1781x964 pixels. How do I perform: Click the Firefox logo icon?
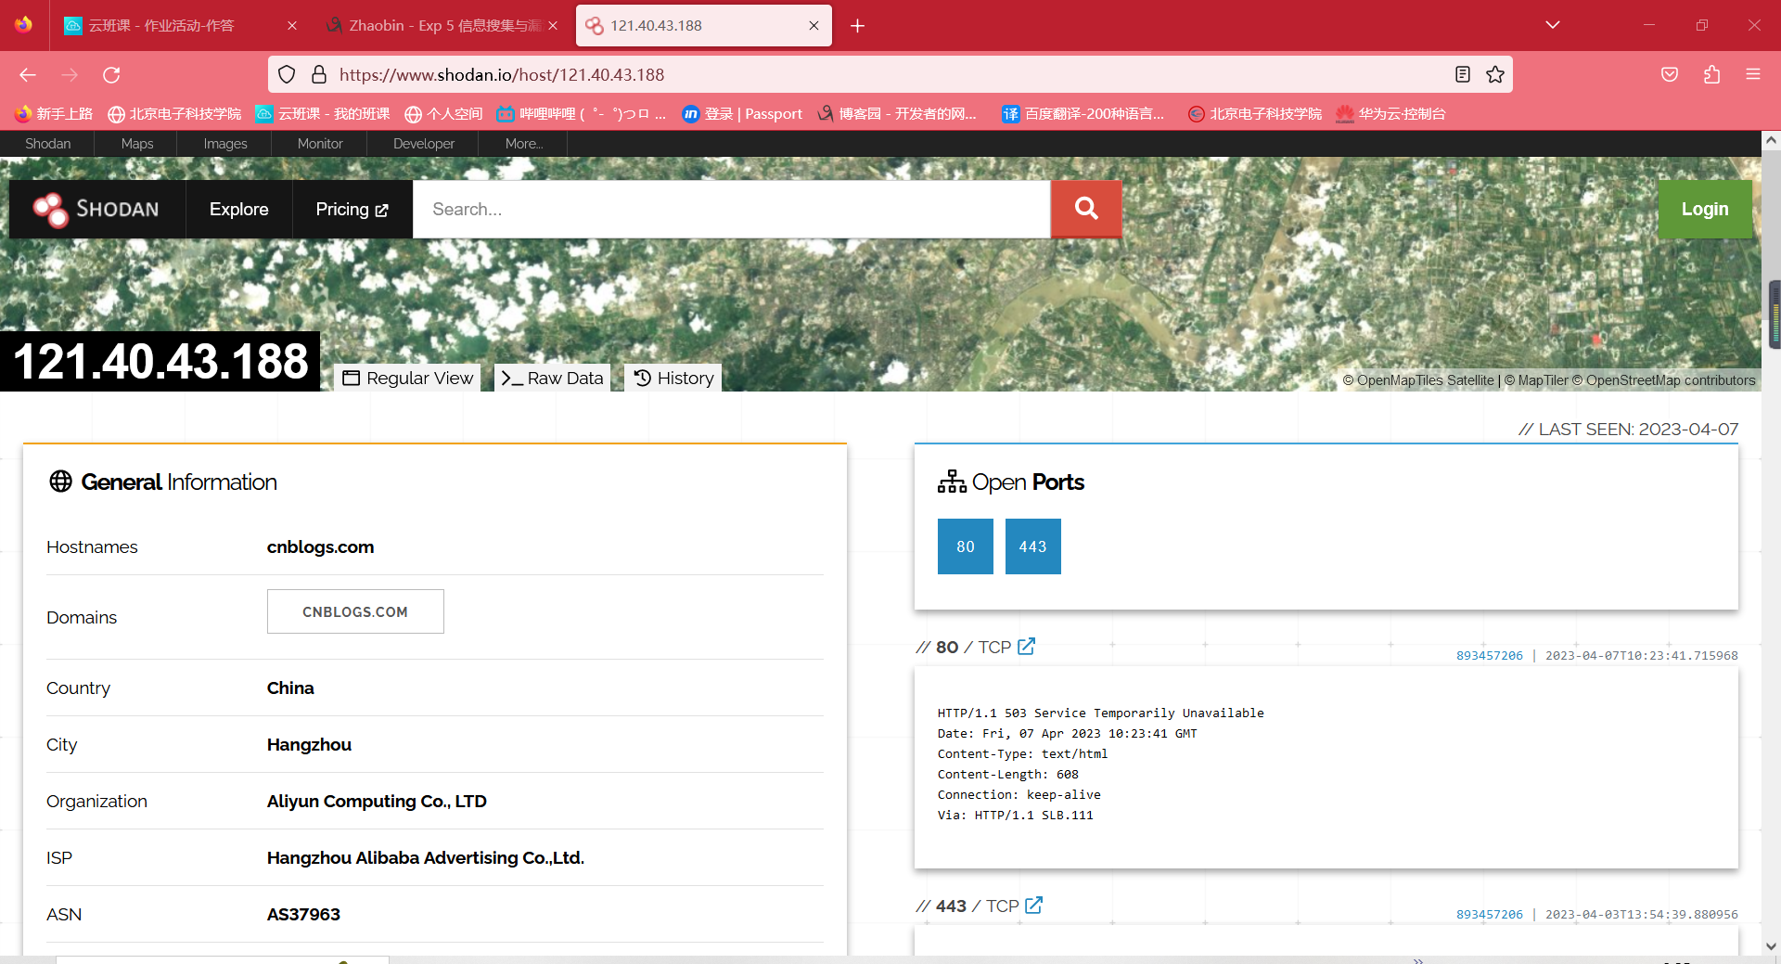[23, 25]
